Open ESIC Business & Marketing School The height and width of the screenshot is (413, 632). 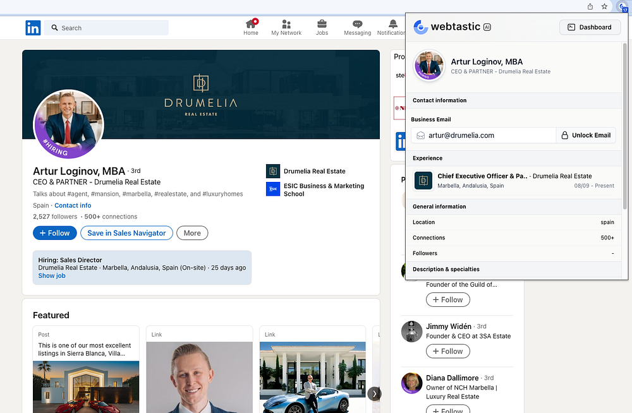(324, 190)
